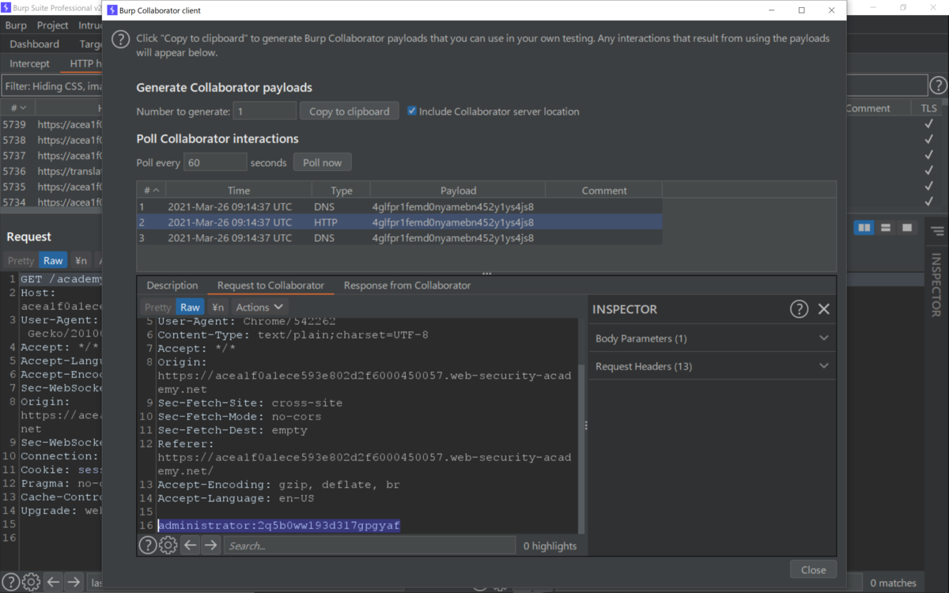This screenshot has height=593, width=949.
Task: Switch Collaborator request view to Raw
Action: coord(190,307)
